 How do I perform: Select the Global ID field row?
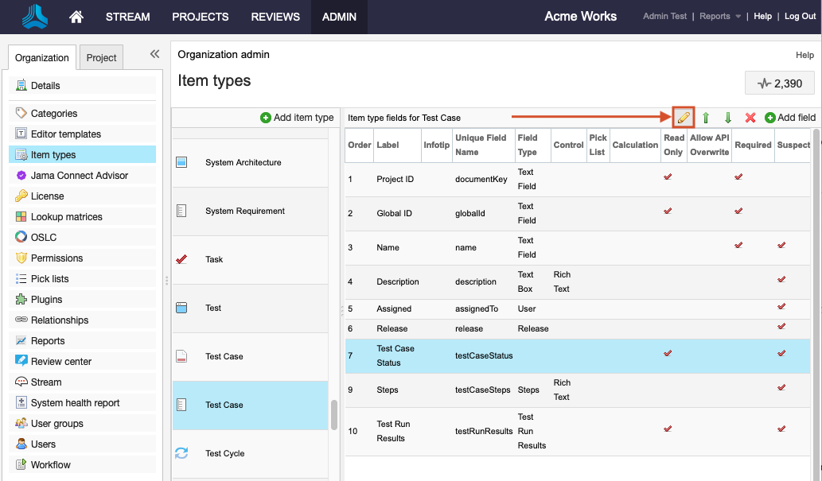(577, 213)
